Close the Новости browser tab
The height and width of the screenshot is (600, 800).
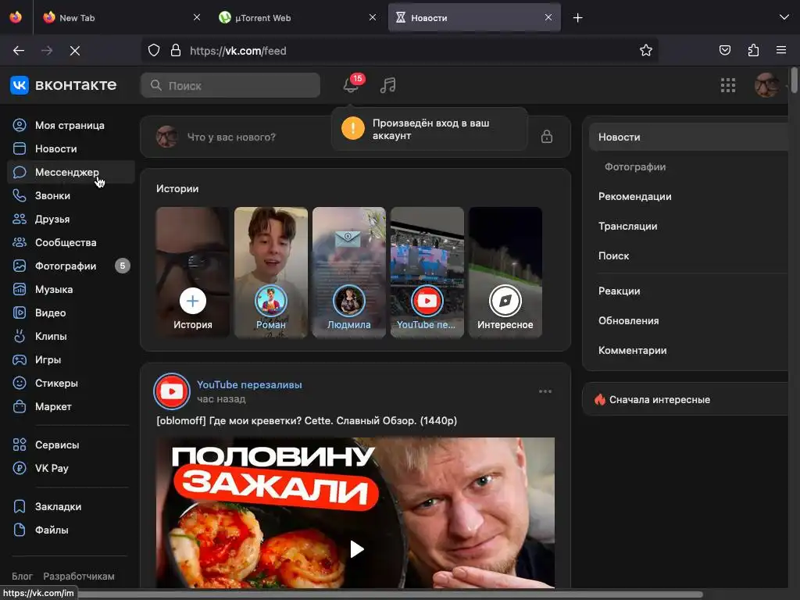pyautogui.click(x=548, y=18)
